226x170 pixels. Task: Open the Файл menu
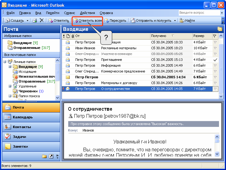click(10, 13)
